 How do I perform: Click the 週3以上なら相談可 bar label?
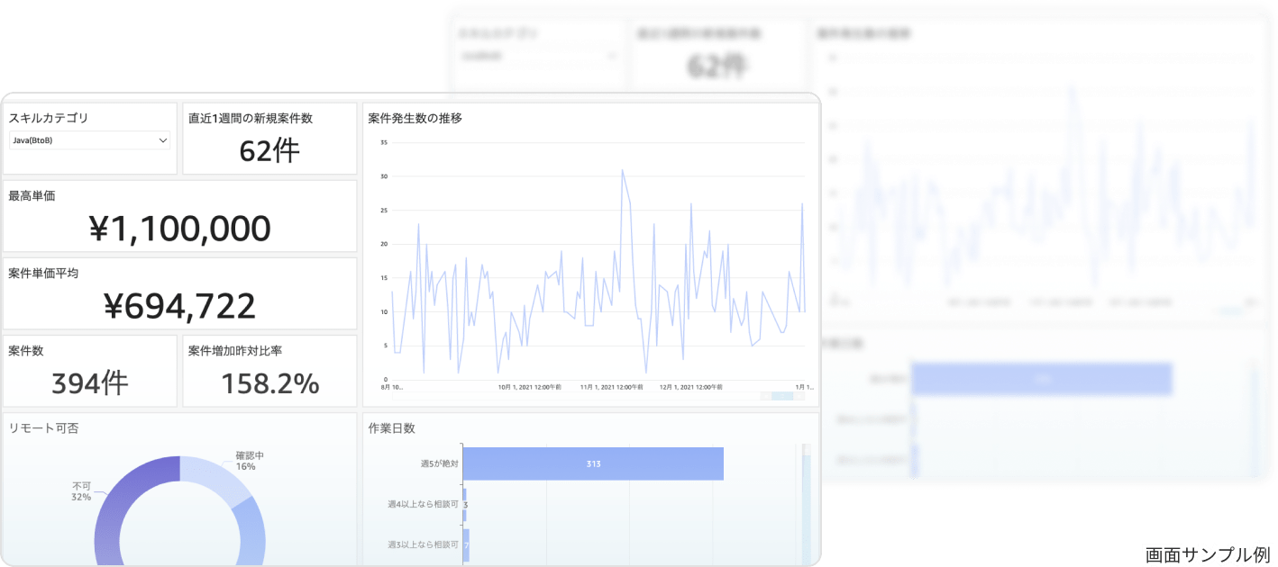coord(423,544)
